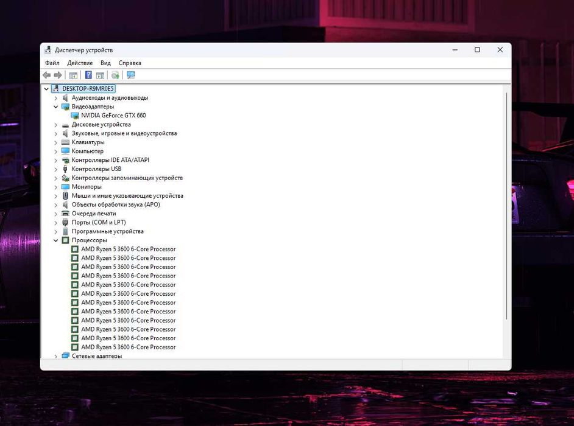This screenshot has width=574, height=426.
Task: Click the icon beside Контроллеры IDE ATA/ATAPI
Action: tap(66, 160)
